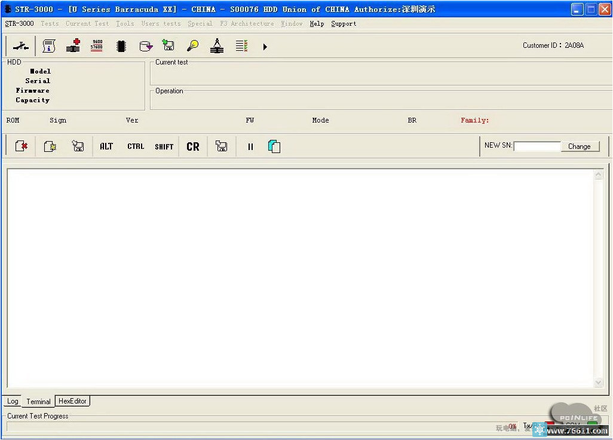Viewport: 613px width, 440px height.
Task: Click the terminal scrollbar down arrow
Action: coord(599,383)
